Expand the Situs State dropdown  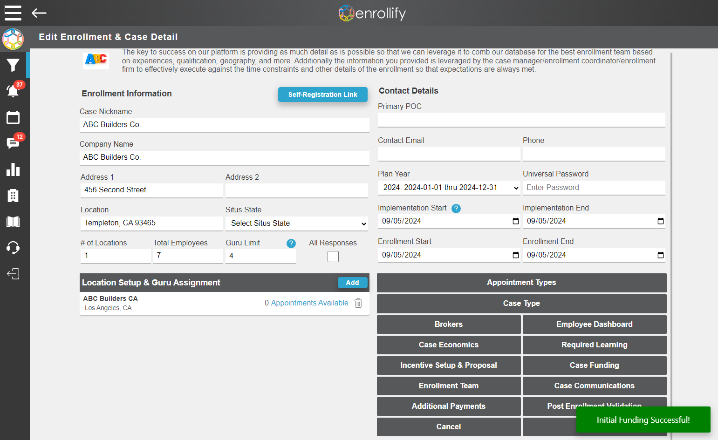coord(297,223)
